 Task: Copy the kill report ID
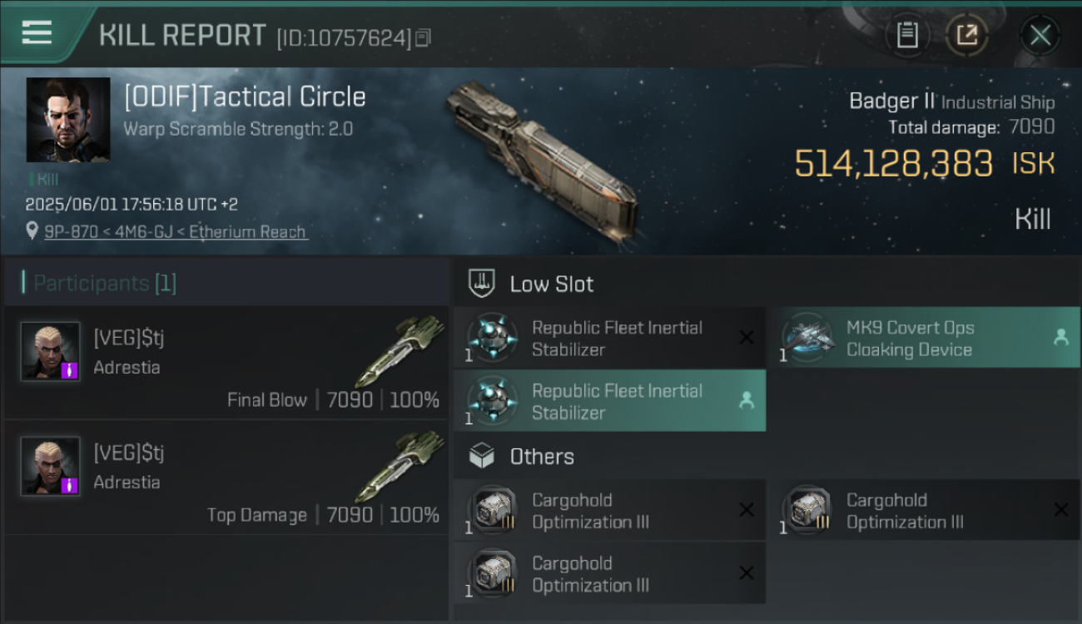(x=423, y=38)
